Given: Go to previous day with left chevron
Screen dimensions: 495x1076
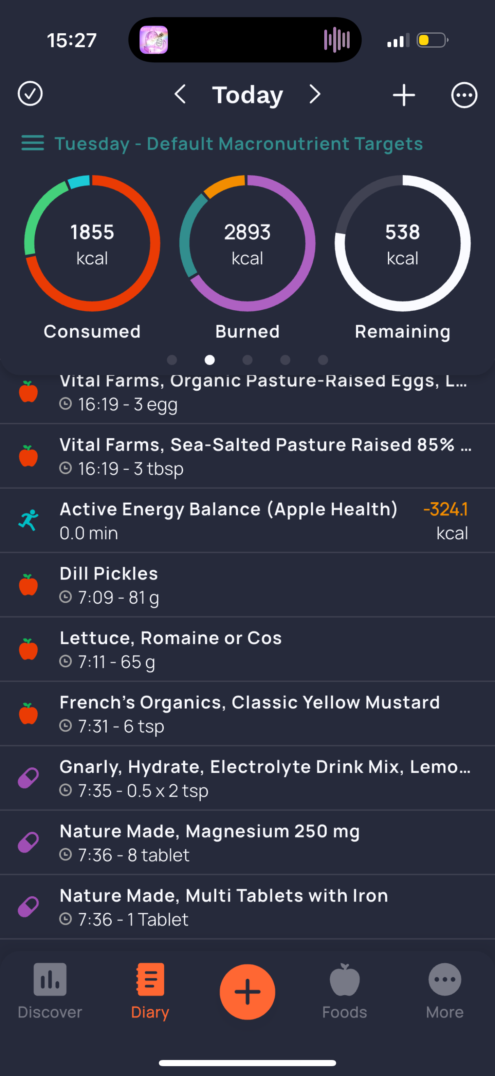Looking at the screenshot, I should (180, 94).
